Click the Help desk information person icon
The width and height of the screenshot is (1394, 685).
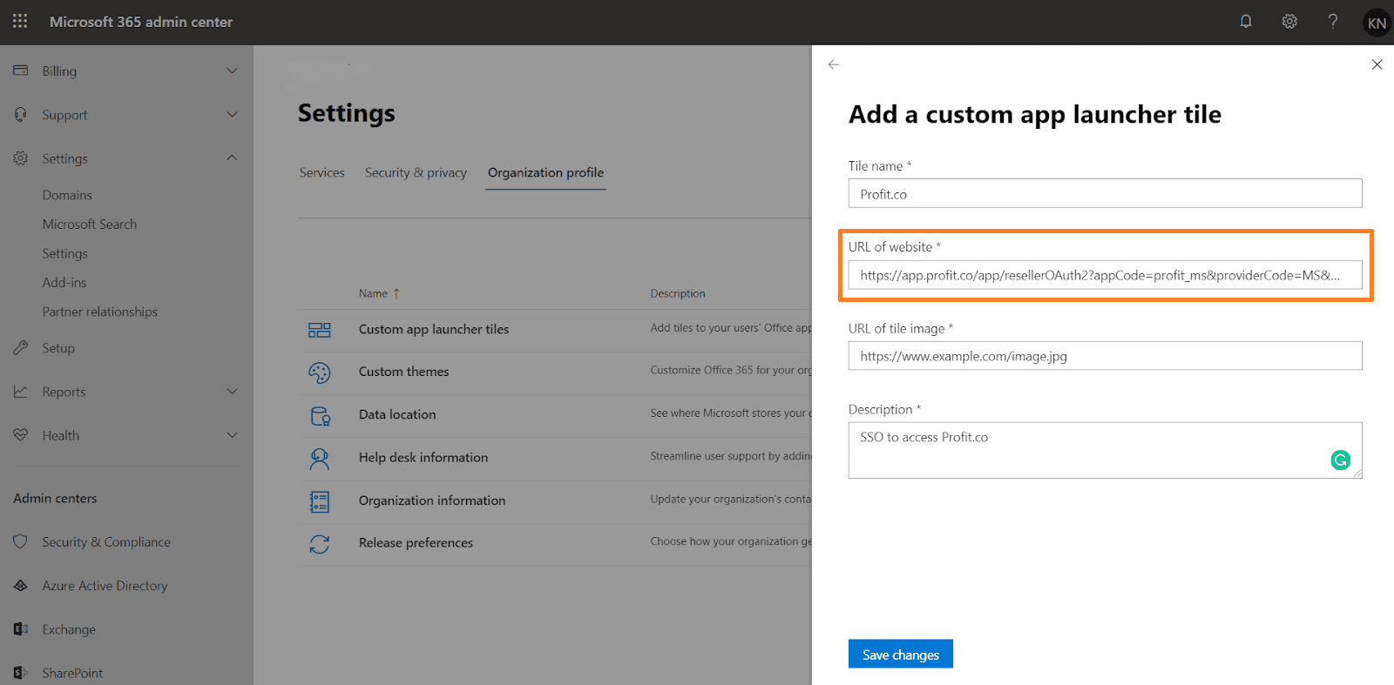pos(320,459)
